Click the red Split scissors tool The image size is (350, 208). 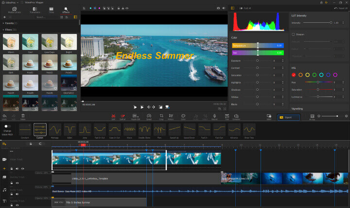tap(113, 116)
